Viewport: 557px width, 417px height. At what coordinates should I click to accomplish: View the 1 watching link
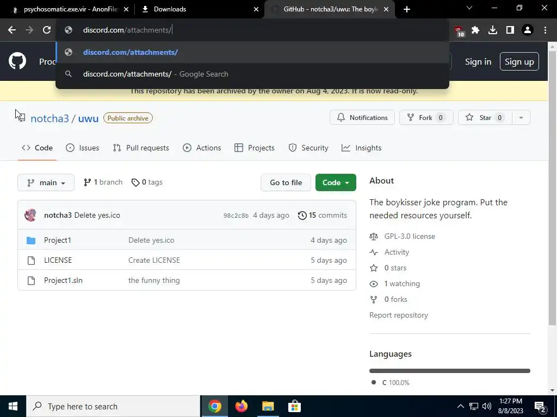coord(402,283)
